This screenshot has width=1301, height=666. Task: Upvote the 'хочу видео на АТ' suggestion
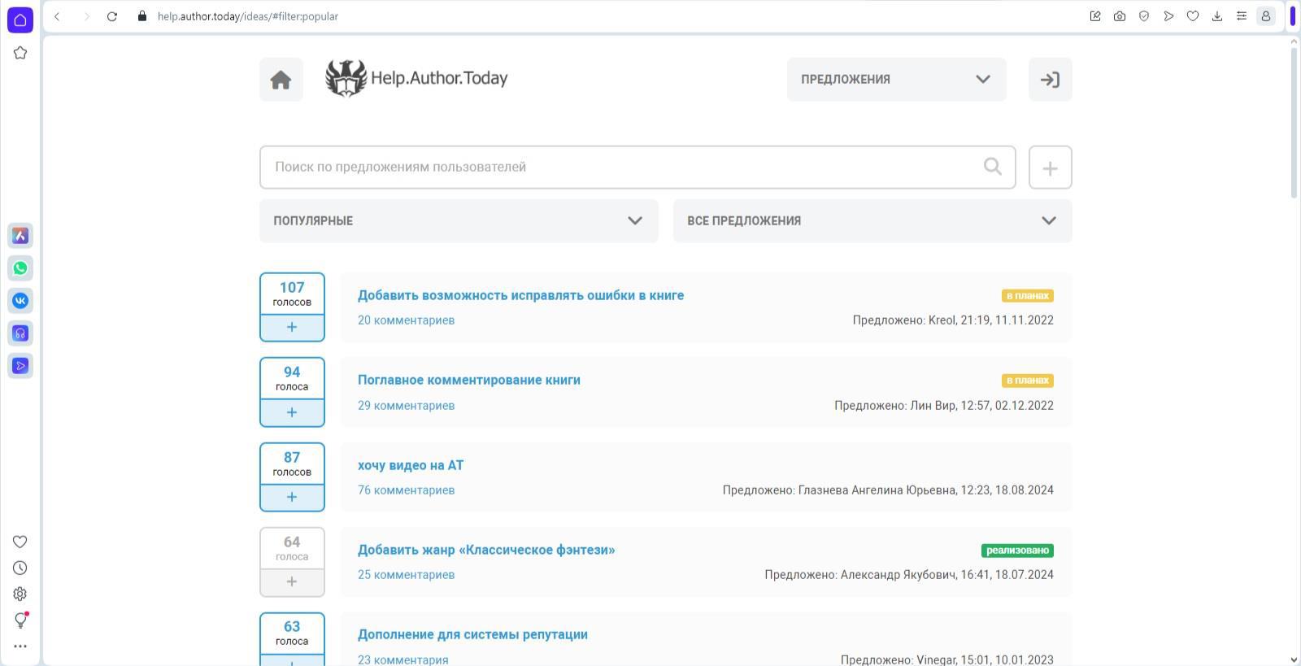pyautogui.click(x=292, y=497)
